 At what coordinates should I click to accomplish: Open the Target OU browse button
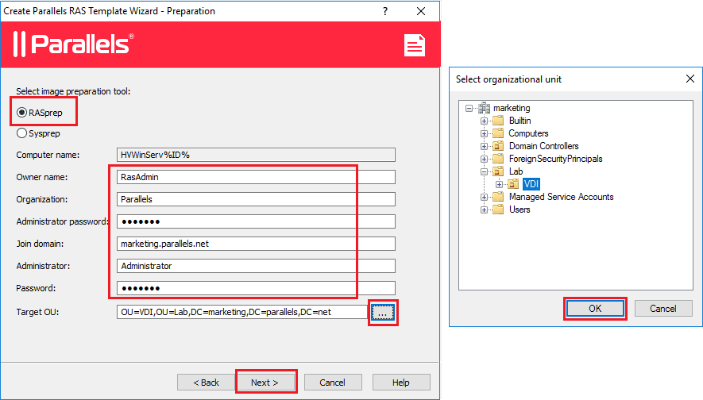382,313
